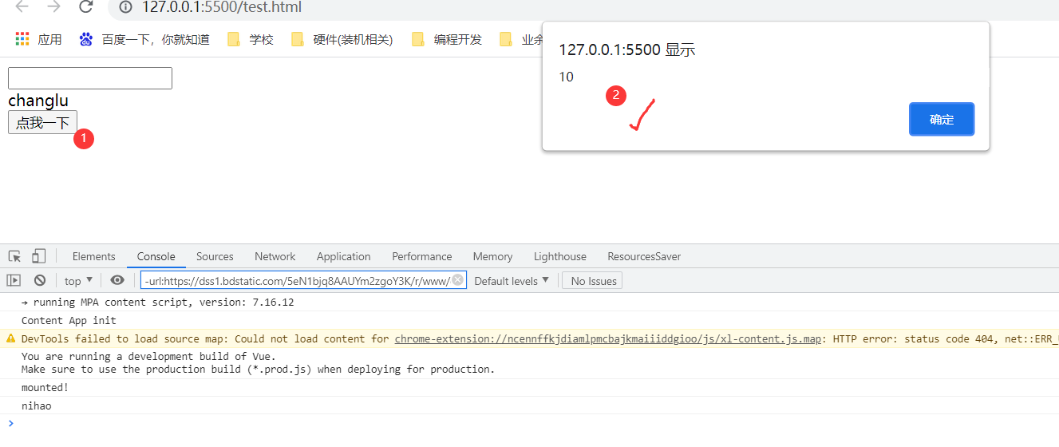The image size is (1059, 447).
Task: Show the console sidebar icon
Action: tap(14, 280)
